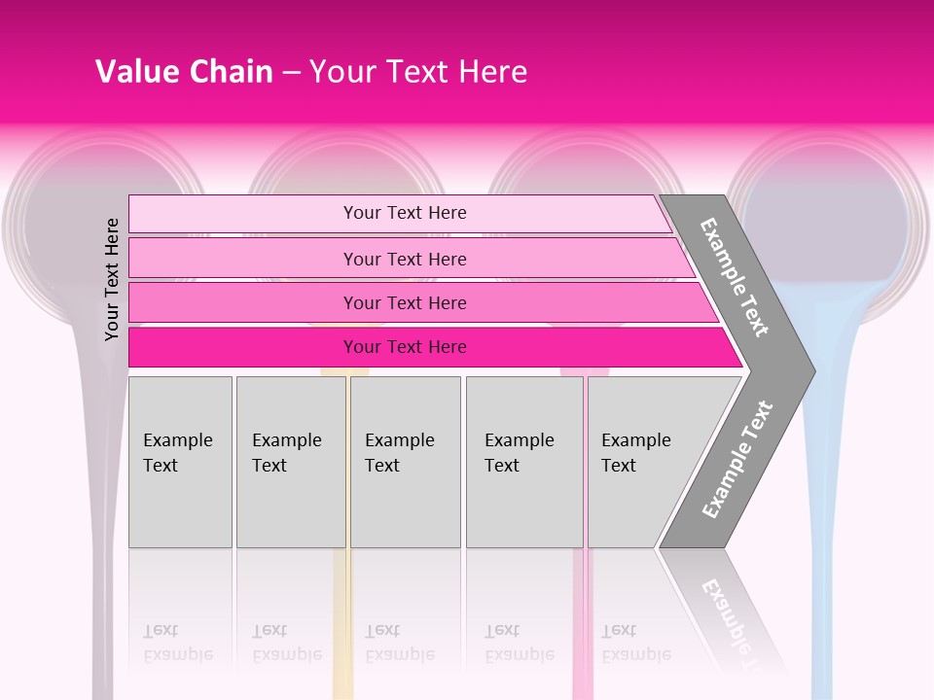Select the slide title 'Value Chain' text

(184, 71)
